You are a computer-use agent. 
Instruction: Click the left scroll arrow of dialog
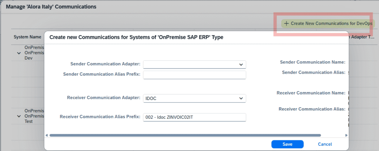click(47, 135)
